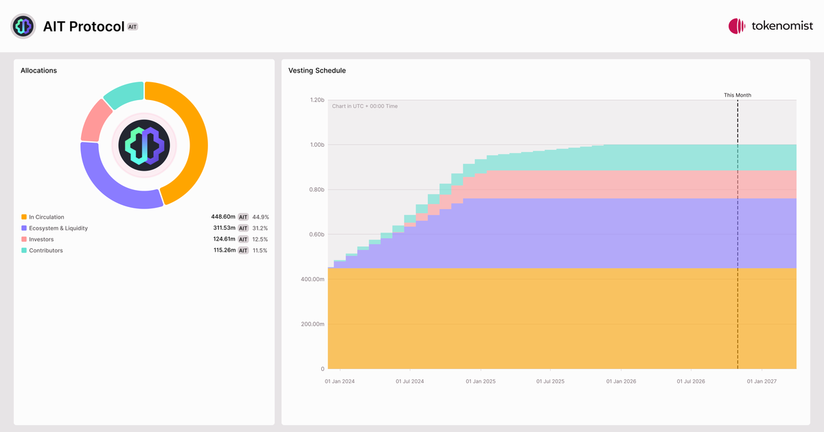The width and height of the screenshot is (824, 432).
Task: Click the 0.80b y-axis label
Action: [x=316, y=190]
